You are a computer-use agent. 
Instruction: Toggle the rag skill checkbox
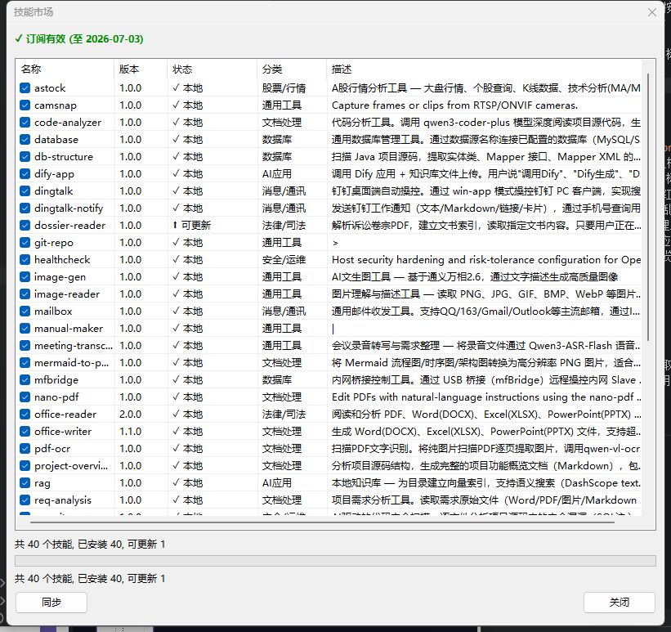click(25, 483)
